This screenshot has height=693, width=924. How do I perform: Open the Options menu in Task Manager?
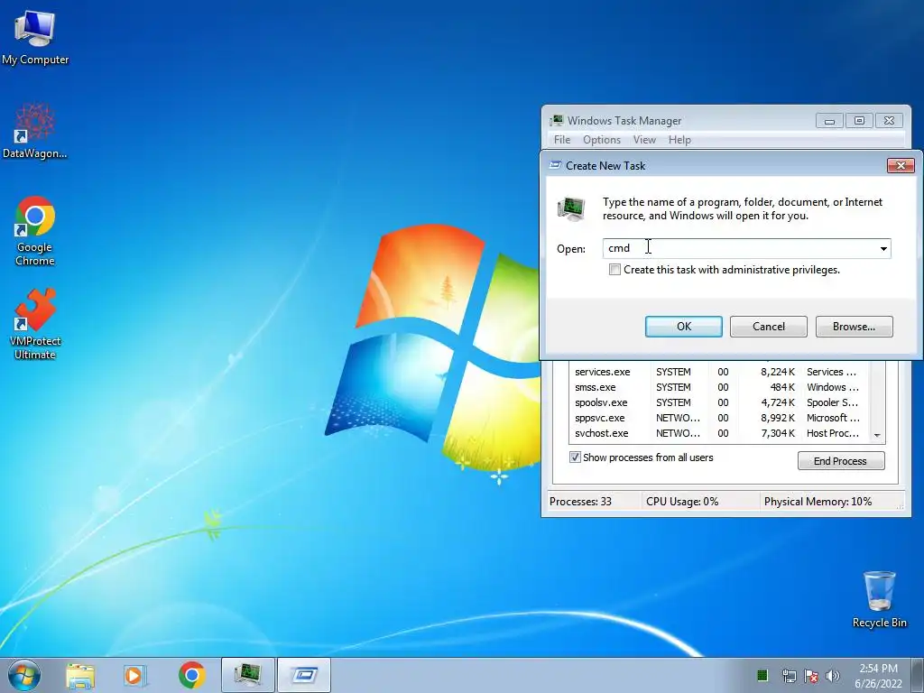click(x=602, y=140)
